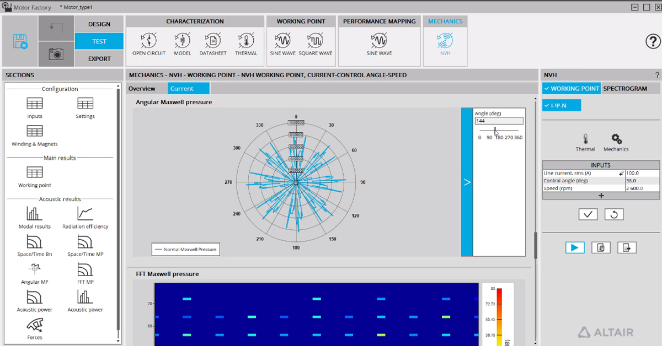
Task: Reset inputs with the circular arrow button
Action: 614,214
